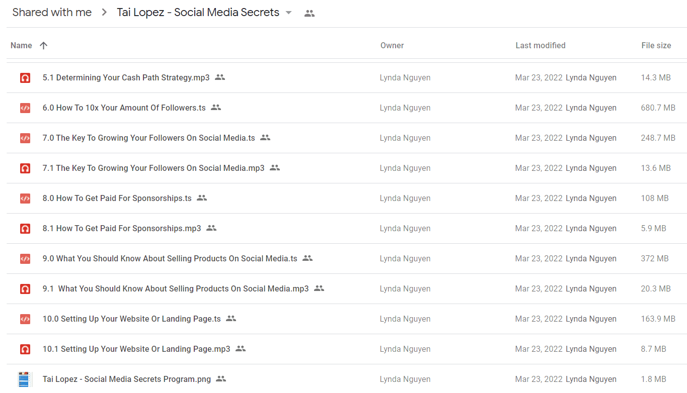Click shared-people icon beside 8.1 How To Get Paid.mp3
The image size is (687, 393).
(x=211, y=228)
